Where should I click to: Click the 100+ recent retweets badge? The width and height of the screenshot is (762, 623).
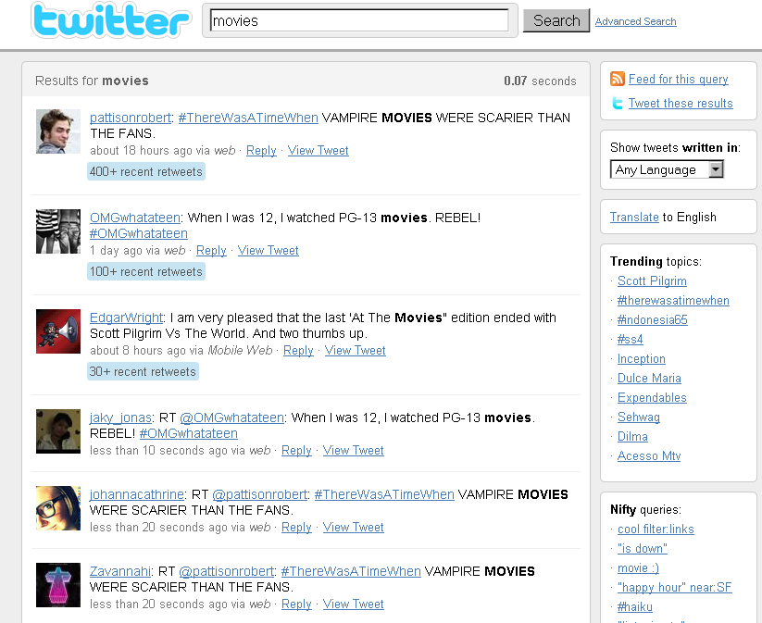tap(146, 272)
